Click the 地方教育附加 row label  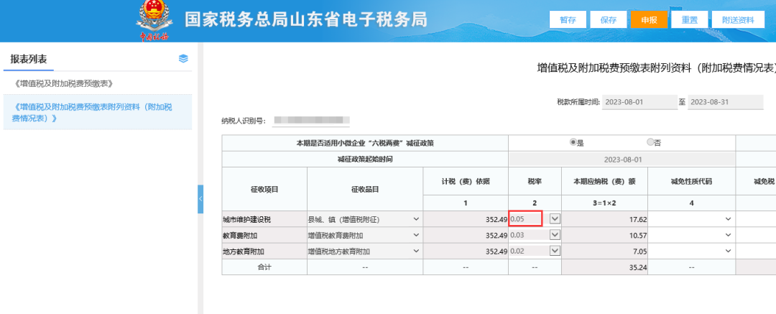click(x=243, y=251)
